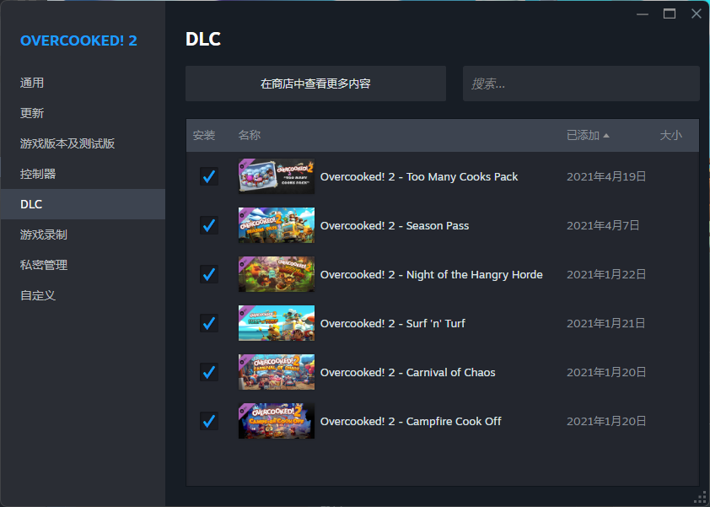This screenshot has height=507, width=710.
Task: Open the 自定义 tab
Action: click(x=83, y=295)
